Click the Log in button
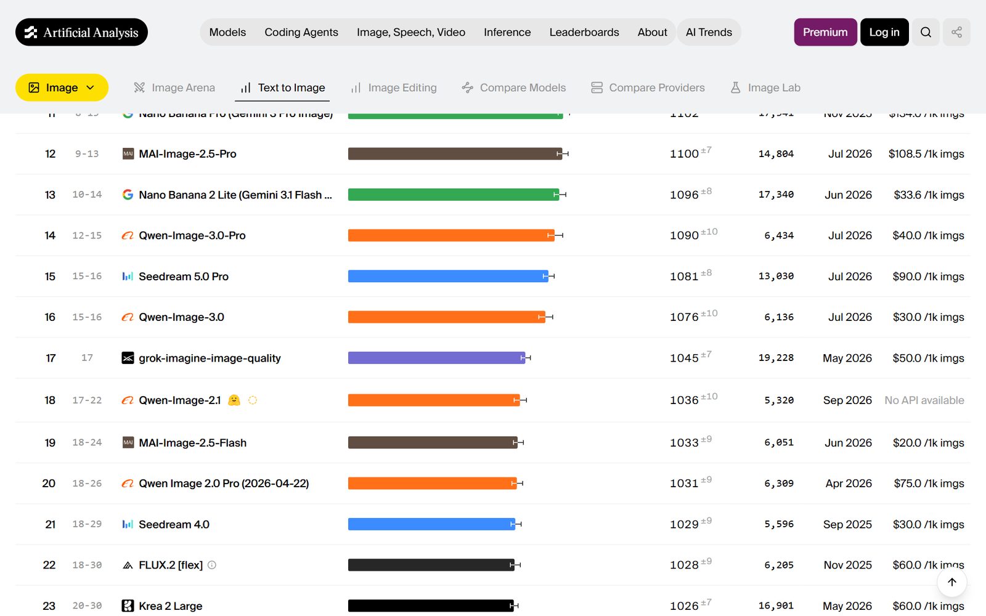 coord(884,32)
